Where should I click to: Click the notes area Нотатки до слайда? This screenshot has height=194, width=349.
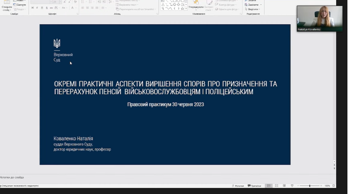click(13, 177)
